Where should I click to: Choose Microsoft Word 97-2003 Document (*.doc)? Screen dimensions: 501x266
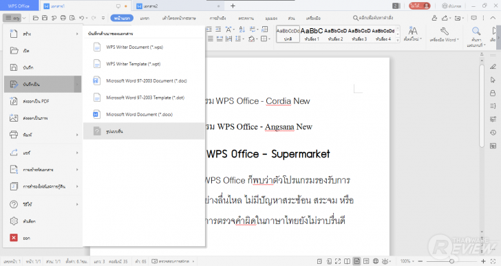pyautogui.click(x=144, y=80)
